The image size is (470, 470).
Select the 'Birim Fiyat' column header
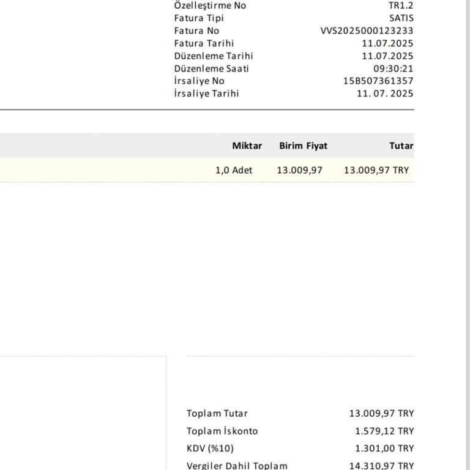click(x=304, y=146)
